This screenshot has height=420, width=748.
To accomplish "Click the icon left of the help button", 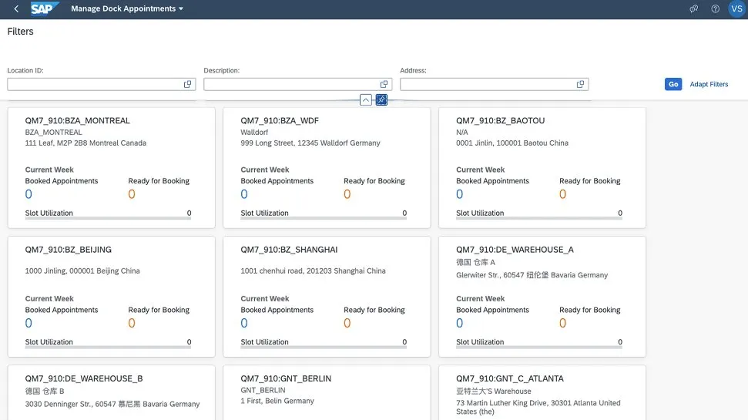I will 693,8.
